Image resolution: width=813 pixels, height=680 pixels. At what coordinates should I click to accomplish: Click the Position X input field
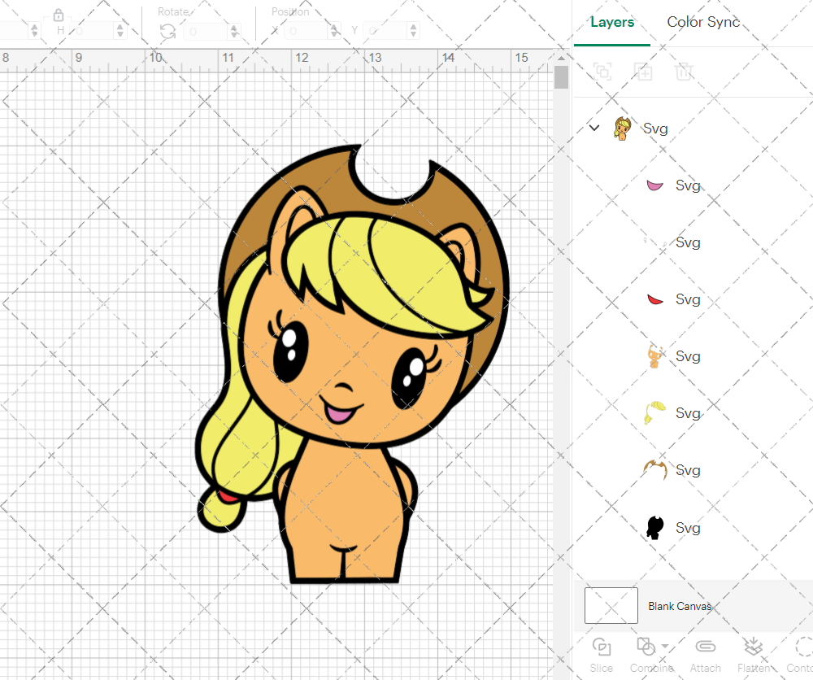tap(307, 31)
